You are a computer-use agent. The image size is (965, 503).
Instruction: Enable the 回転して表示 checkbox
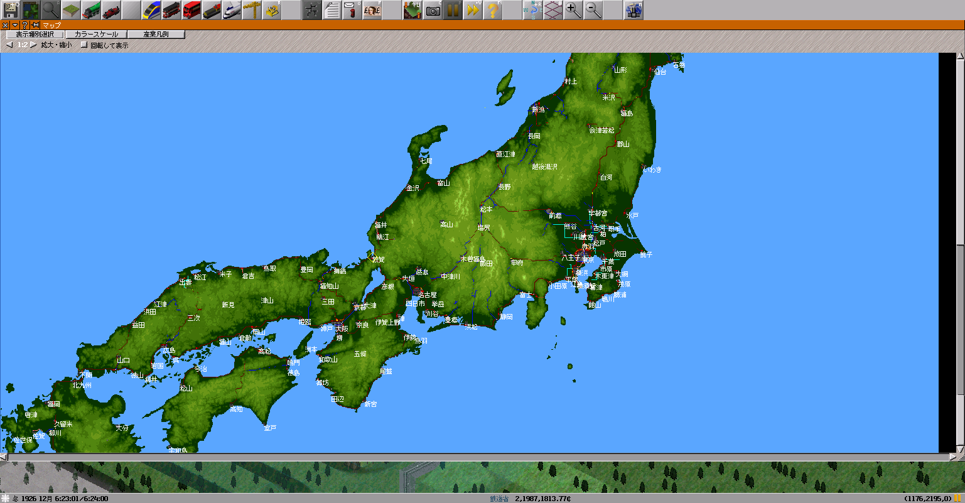tap(84, 45)
